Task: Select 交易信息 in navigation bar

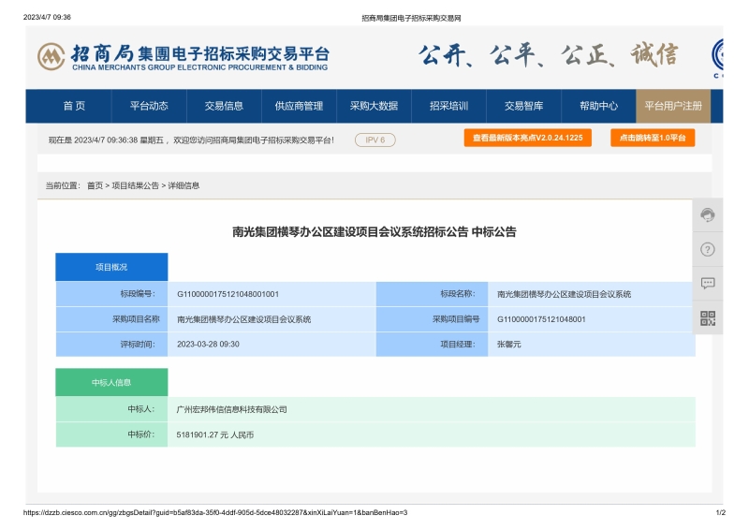Action: (224, 106)
